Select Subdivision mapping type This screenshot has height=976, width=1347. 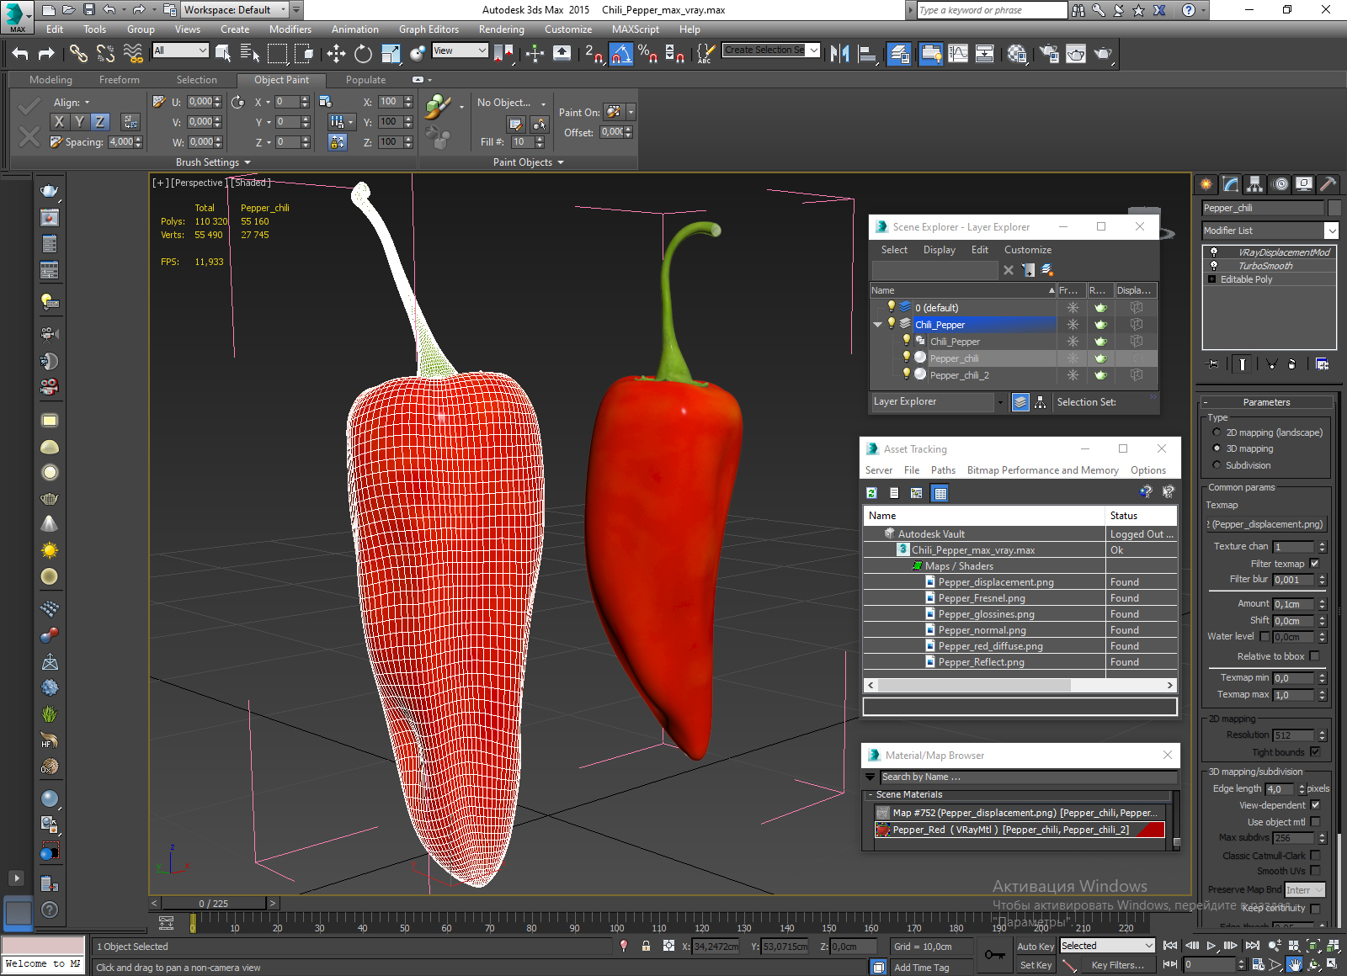pyautogui.click(x=1217, y=465)
